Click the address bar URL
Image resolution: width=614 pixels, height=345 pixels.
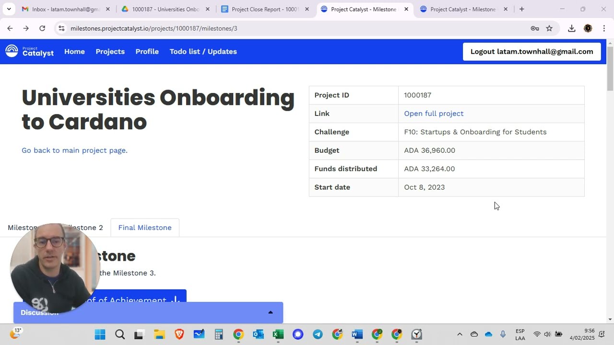click(153, 28)
